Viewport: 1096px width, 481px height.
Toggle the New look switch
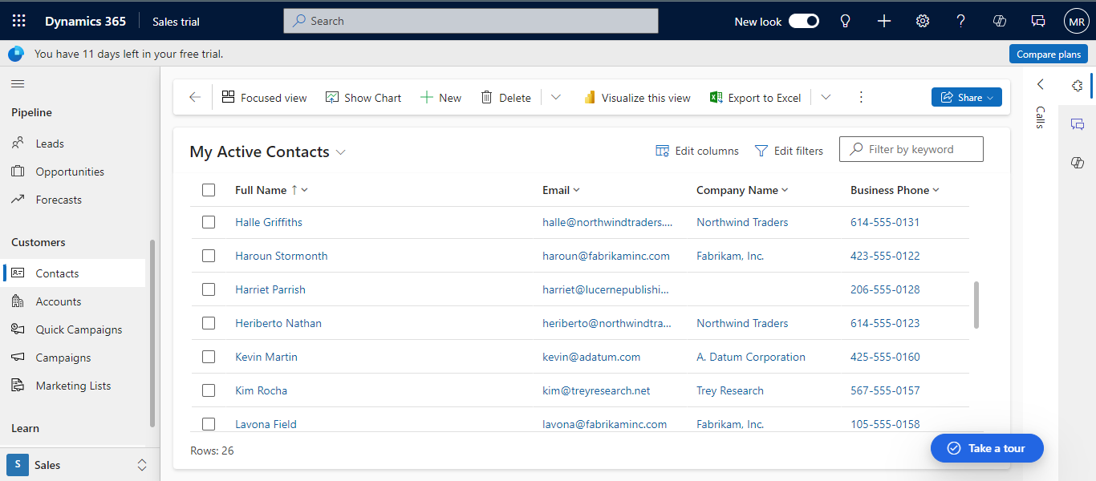(803, 22)
